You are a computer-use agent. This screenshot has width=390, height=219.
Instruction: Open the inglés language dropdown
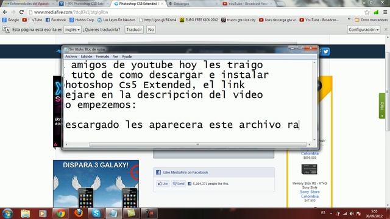tap(73, 29)
